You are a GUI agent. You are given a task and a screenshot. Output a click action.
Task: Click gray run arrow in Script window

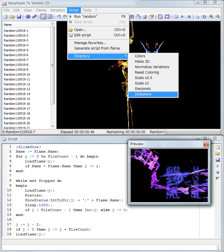point(218,166)
